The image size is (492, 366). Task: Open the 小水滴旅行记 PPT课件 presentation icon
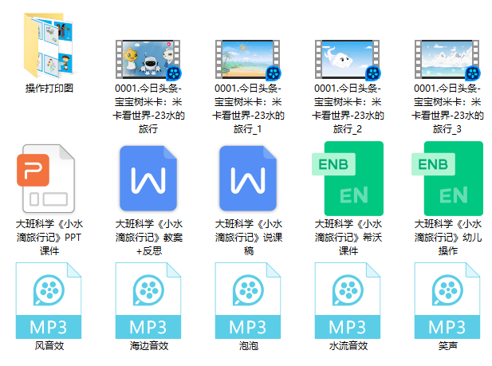point(46,179)
